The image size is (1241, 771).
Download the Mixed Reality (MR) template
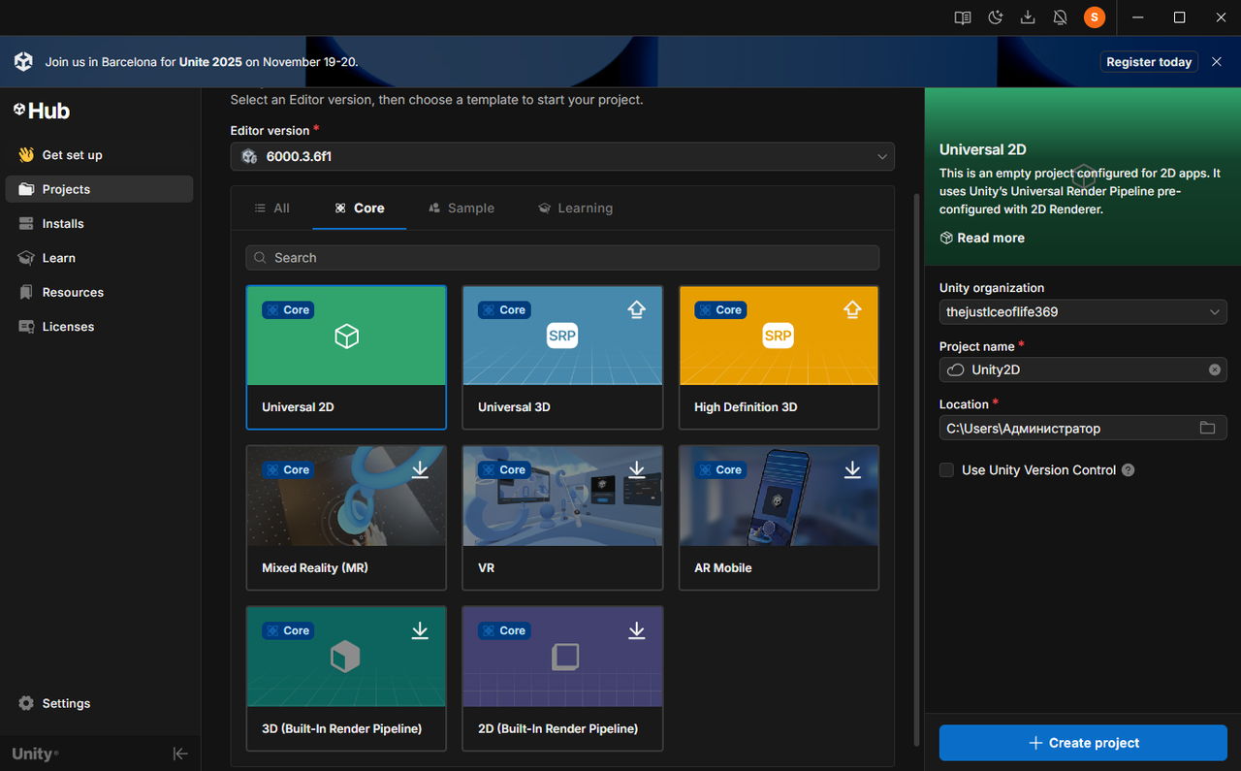click(420, 469)
